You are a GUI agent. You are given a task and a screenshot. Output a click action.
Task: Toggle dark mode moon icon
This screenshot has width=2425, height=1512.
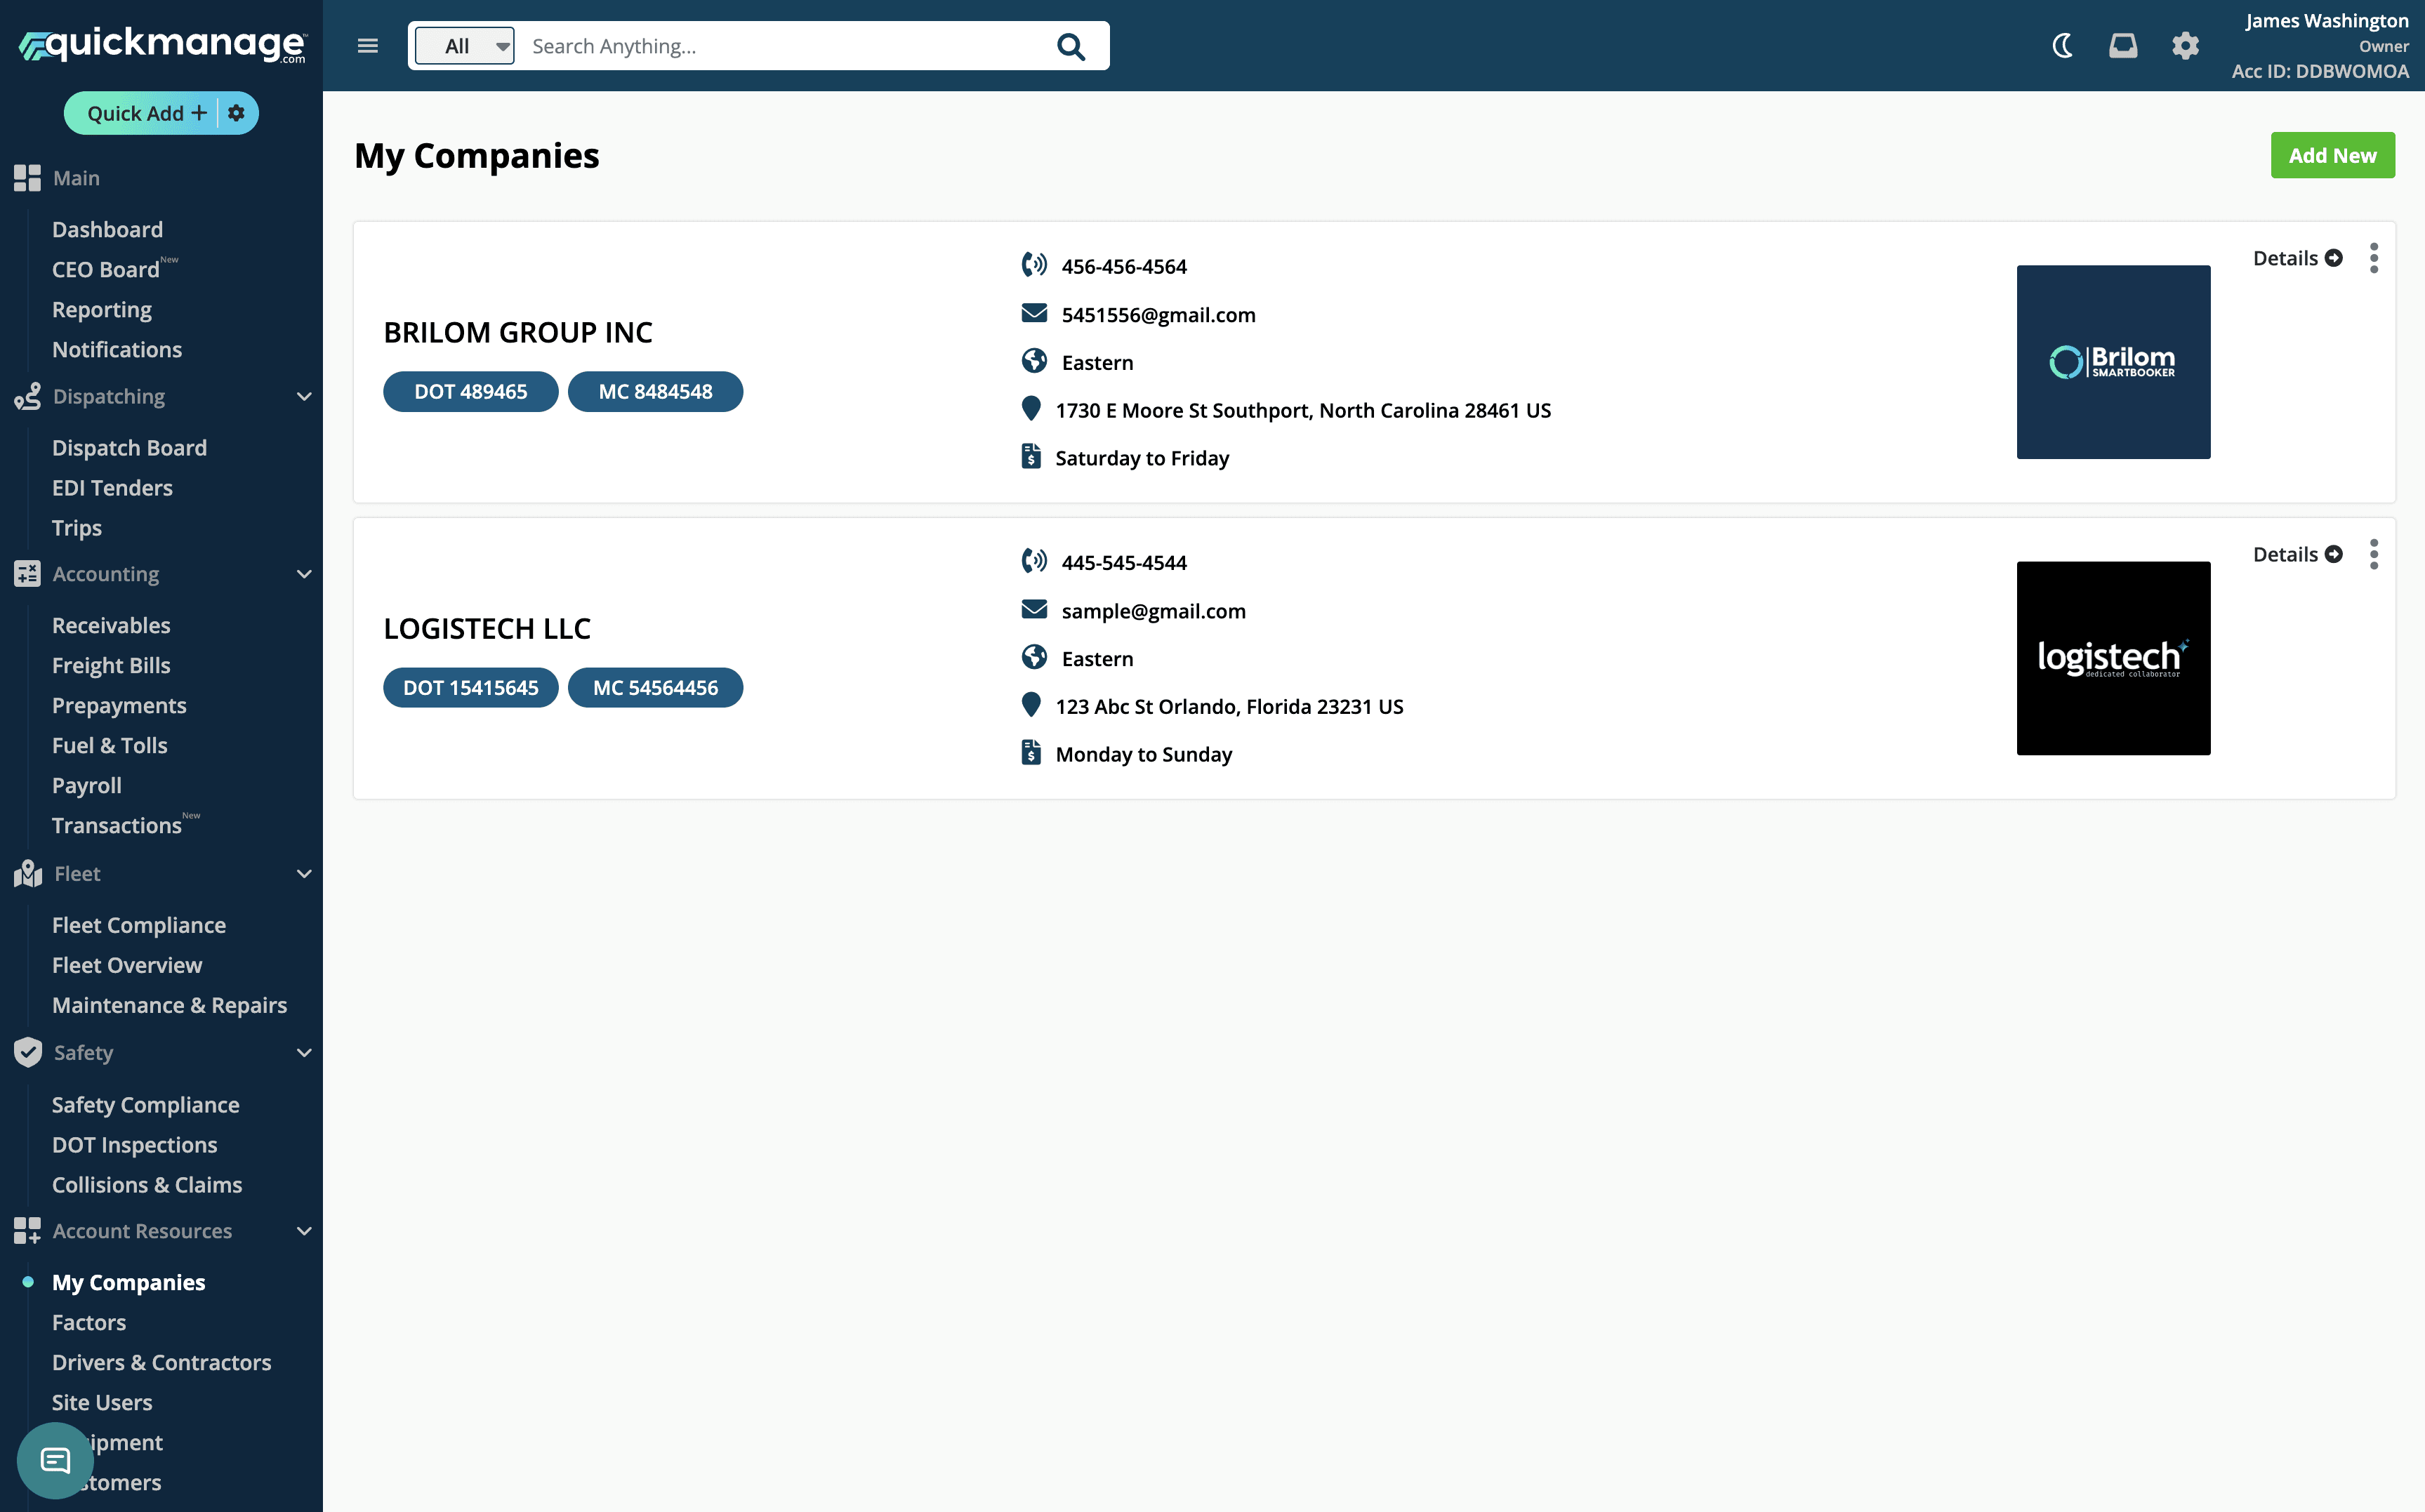click(2061, 46)
